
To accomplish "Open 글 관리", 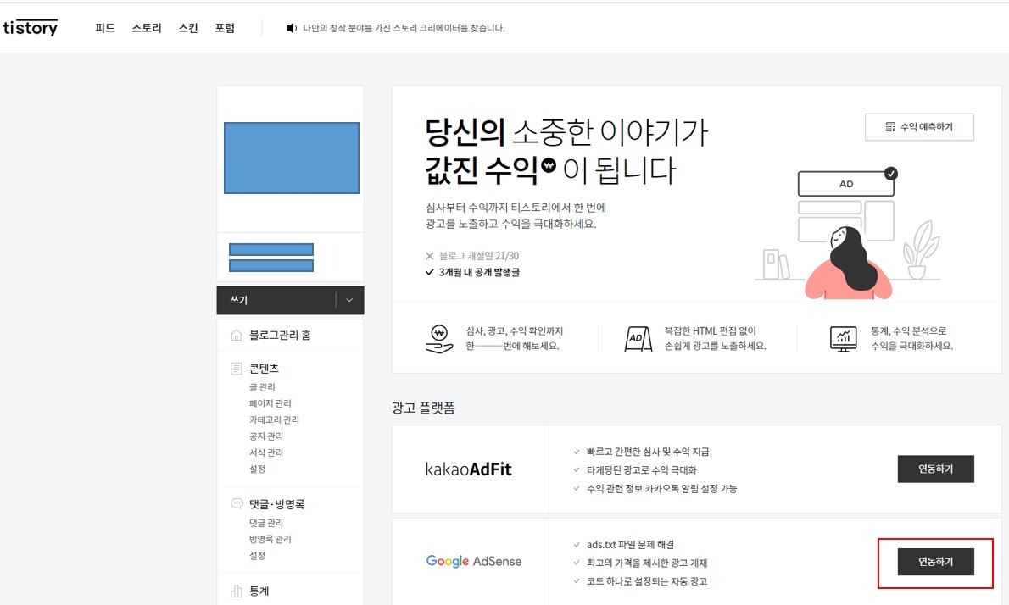I will tap(262, 387).
